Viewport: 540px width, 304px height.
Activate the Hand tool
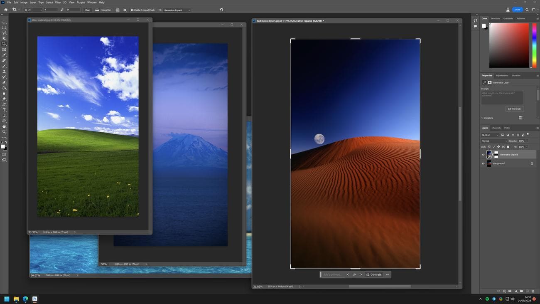click(4, 126)
